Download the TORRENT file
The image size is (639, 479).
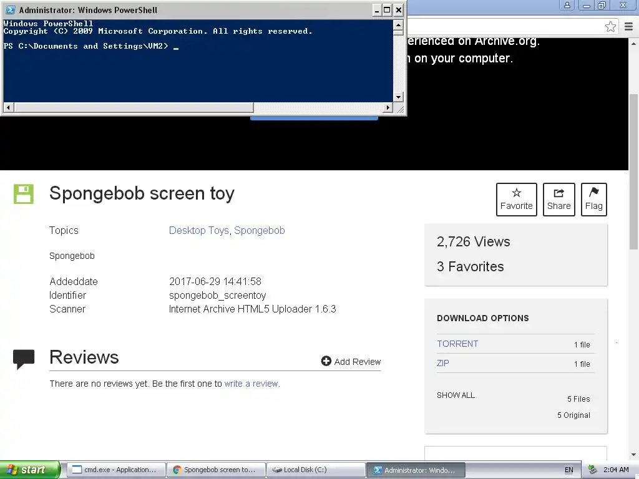coord(457,344)
